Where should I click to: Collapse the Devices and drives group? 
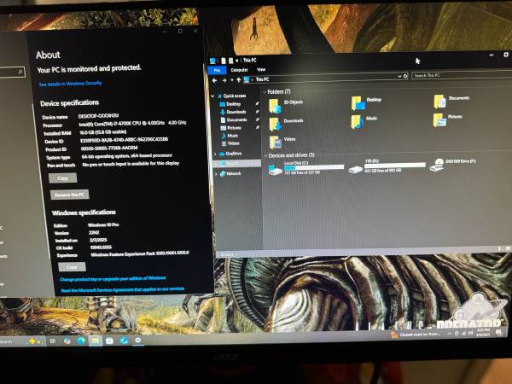click(x=265, y=155)
